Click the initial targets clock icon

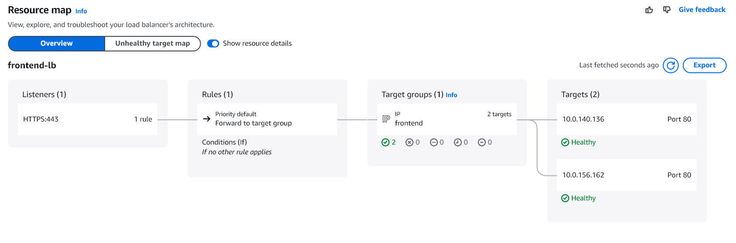pyautogui.click(x=457, y=142)
